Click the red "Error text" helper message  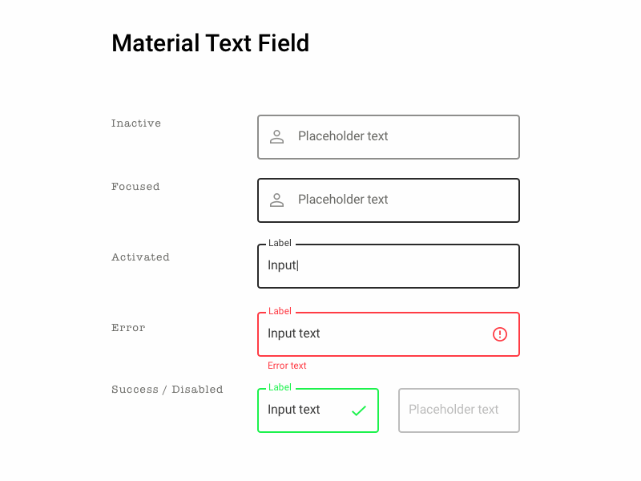pos(287,366)
